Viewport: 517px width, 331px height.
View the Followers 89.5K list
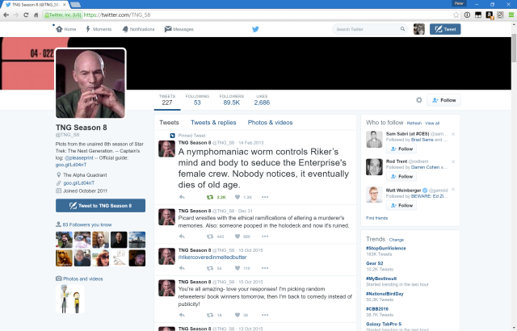pyautogui.click(x=232, y=100)
